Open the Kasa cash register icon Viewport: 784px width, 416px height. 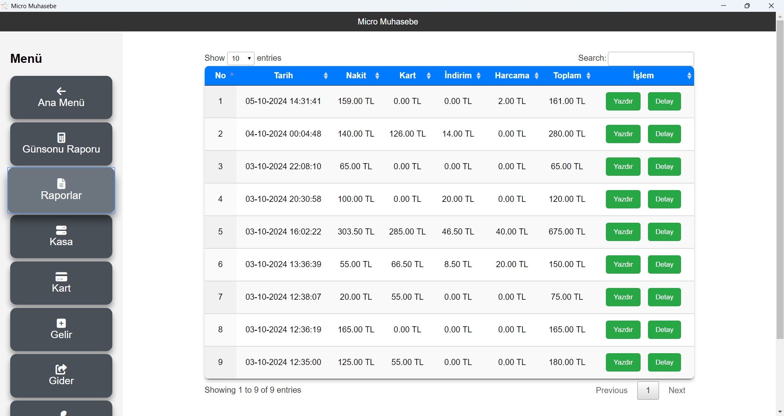click(61, 230)
